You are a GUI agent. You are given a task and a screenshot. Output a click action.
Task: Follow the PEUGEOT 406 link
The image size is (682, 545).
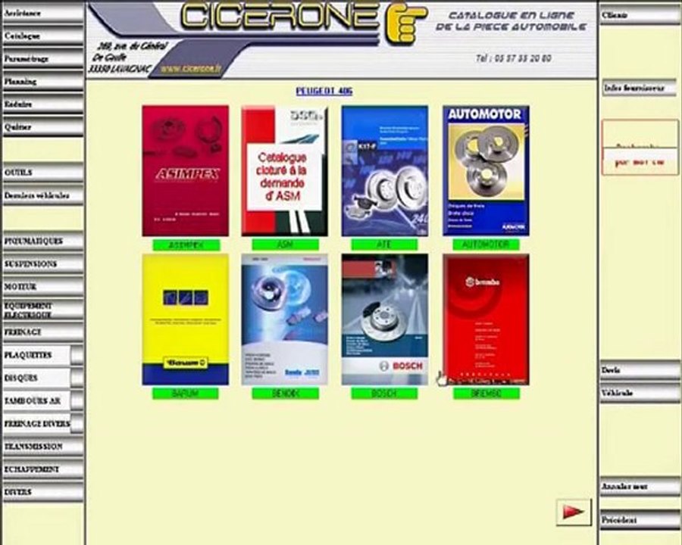tap(324, 92)
